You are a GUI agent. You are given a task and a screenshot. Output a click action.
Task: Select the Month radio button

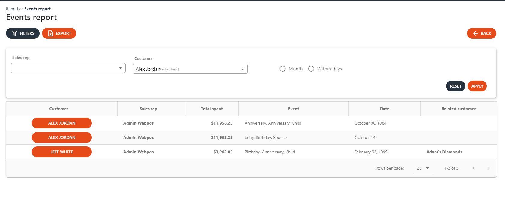pyautogui.click(x=282, y=69)
